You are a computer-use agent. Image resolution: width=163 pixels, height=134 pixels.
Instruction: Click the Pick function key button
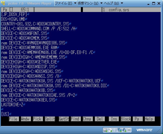click(38, 119)
